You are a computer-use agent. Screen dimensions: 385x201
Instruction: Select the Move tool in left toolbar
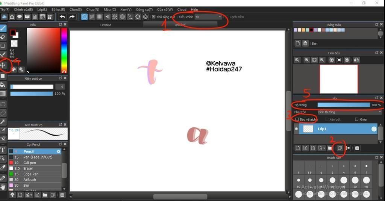tap(3, 65)
